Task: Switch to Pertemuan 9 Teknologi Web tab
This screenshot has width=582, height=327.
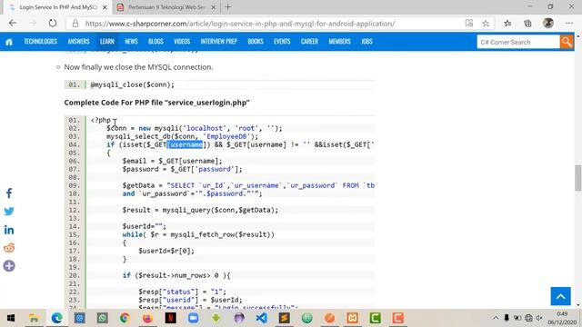Action: (166, 7)
